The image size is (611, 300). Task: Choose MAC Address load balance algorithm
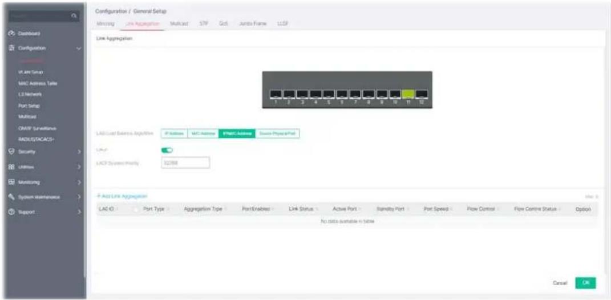pyautogui.click(x=203, y=133)
